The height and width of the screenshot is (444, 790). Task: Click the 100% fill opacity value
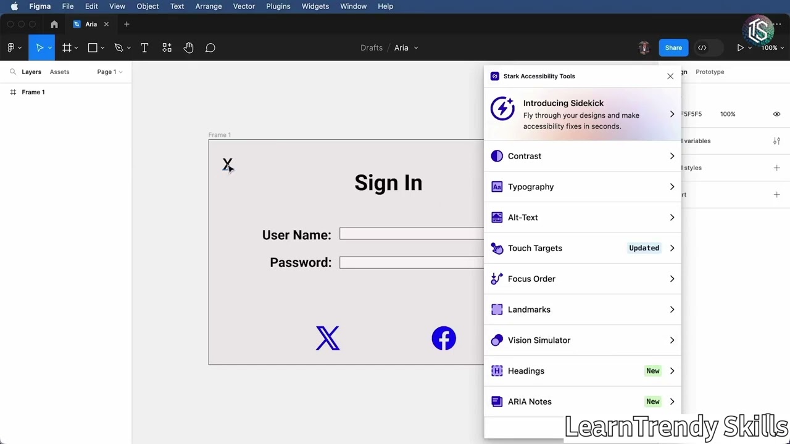[728, 114]
